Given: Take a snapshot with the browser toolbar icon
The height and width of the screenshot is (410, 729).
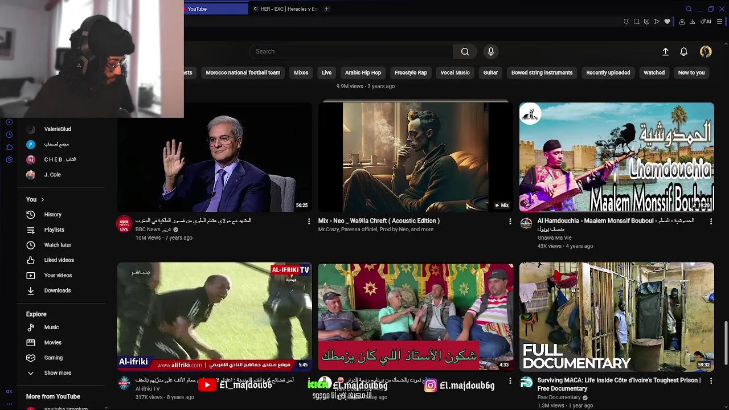Looking at the screenshot, I should click(636, 22).
